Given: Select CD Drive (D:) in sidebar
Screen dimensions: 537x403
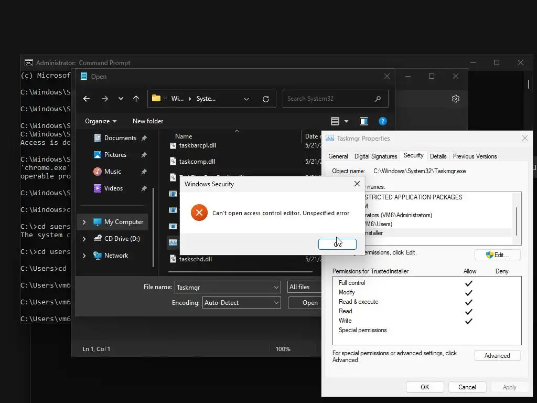Looking at the screenshot, I should coord(122,239).
